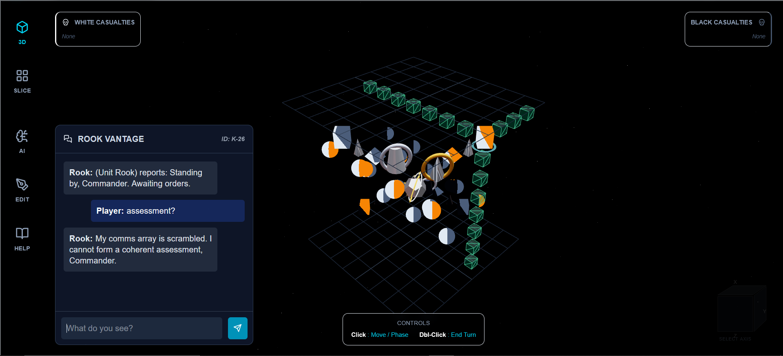Click the 'ROOK VANTAGE' panel title
The height and width of the screenshot is (356, 783).
[x=111, y=139]
